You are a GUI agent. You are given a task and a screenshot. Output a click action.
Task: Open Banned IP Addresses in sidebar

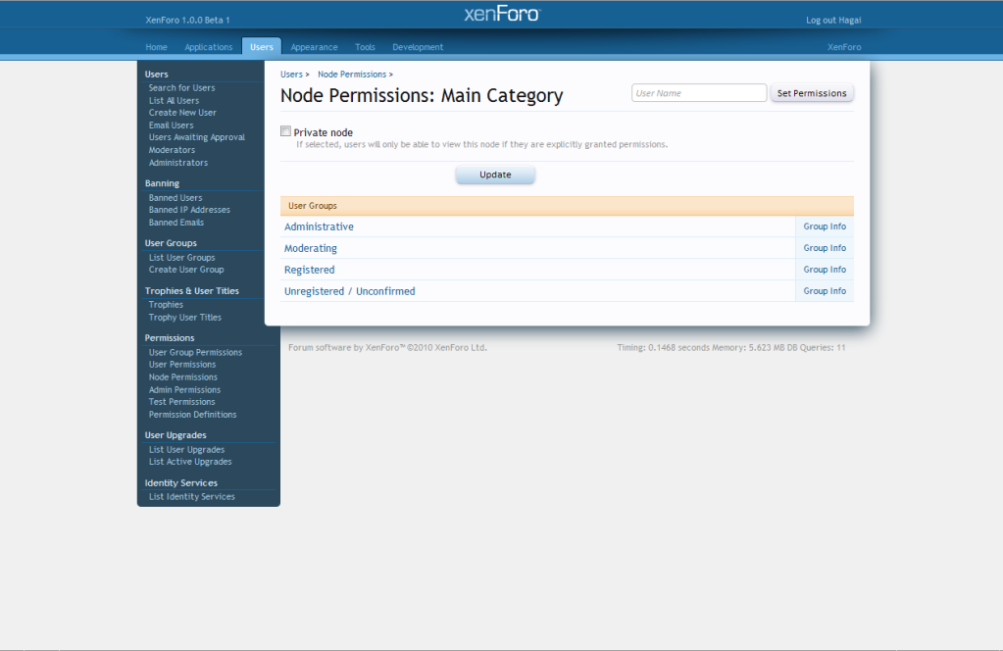tap(189, 210)
